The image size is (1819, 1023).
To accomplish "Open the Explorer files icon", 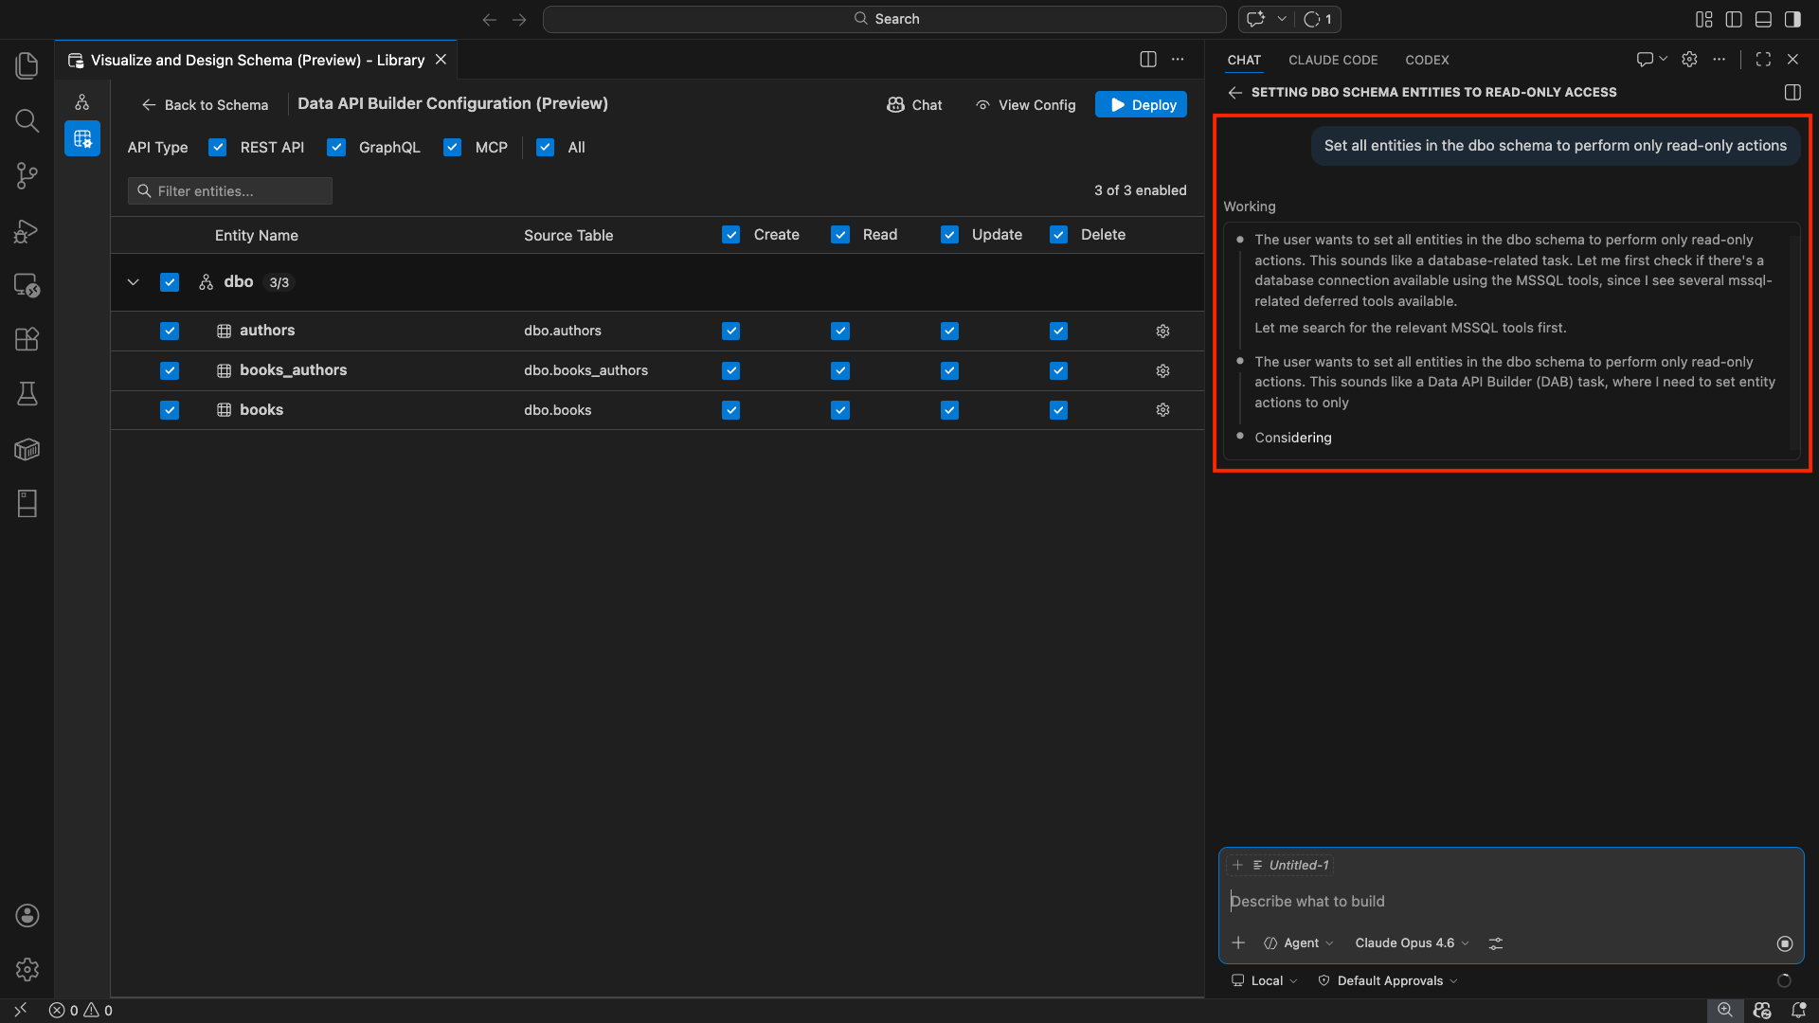I will coord(27,65).
